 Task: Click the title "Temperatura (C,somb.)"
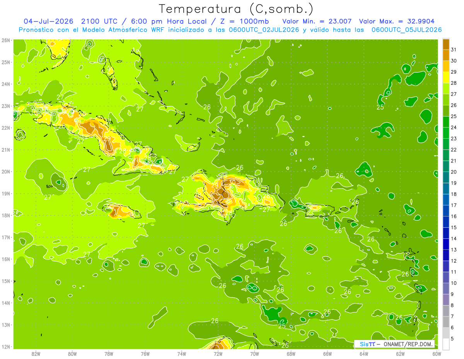(x=236, y=9)
